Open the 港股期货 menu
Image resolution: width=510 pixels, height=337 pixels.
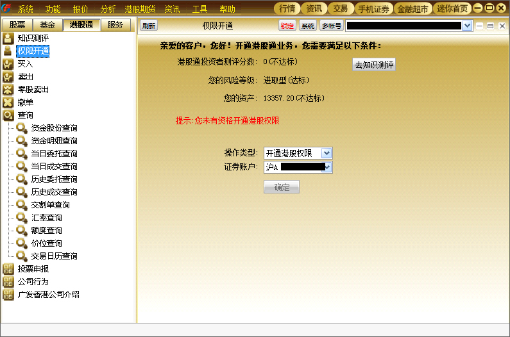[x=140, y=9]
